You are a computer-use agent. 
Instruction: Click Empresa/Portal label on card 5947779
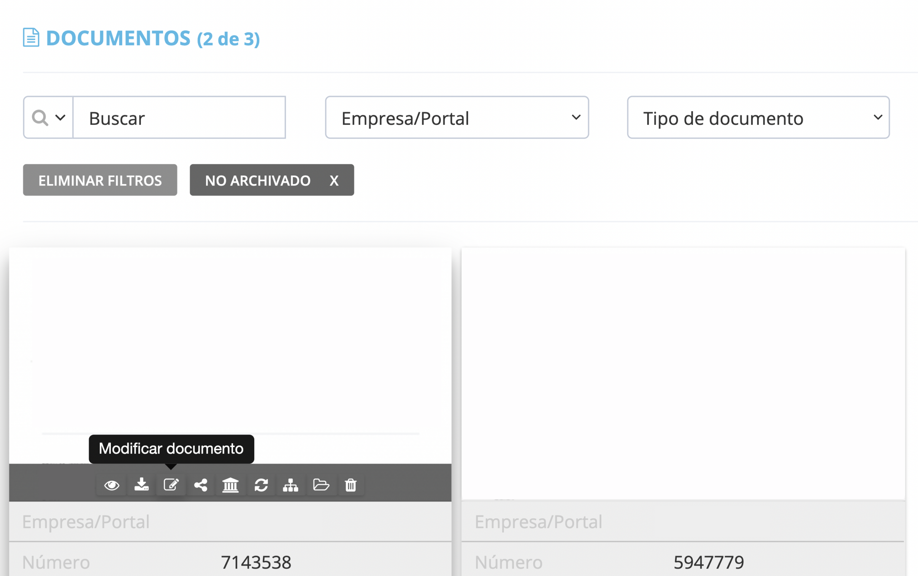coord(539,522)
